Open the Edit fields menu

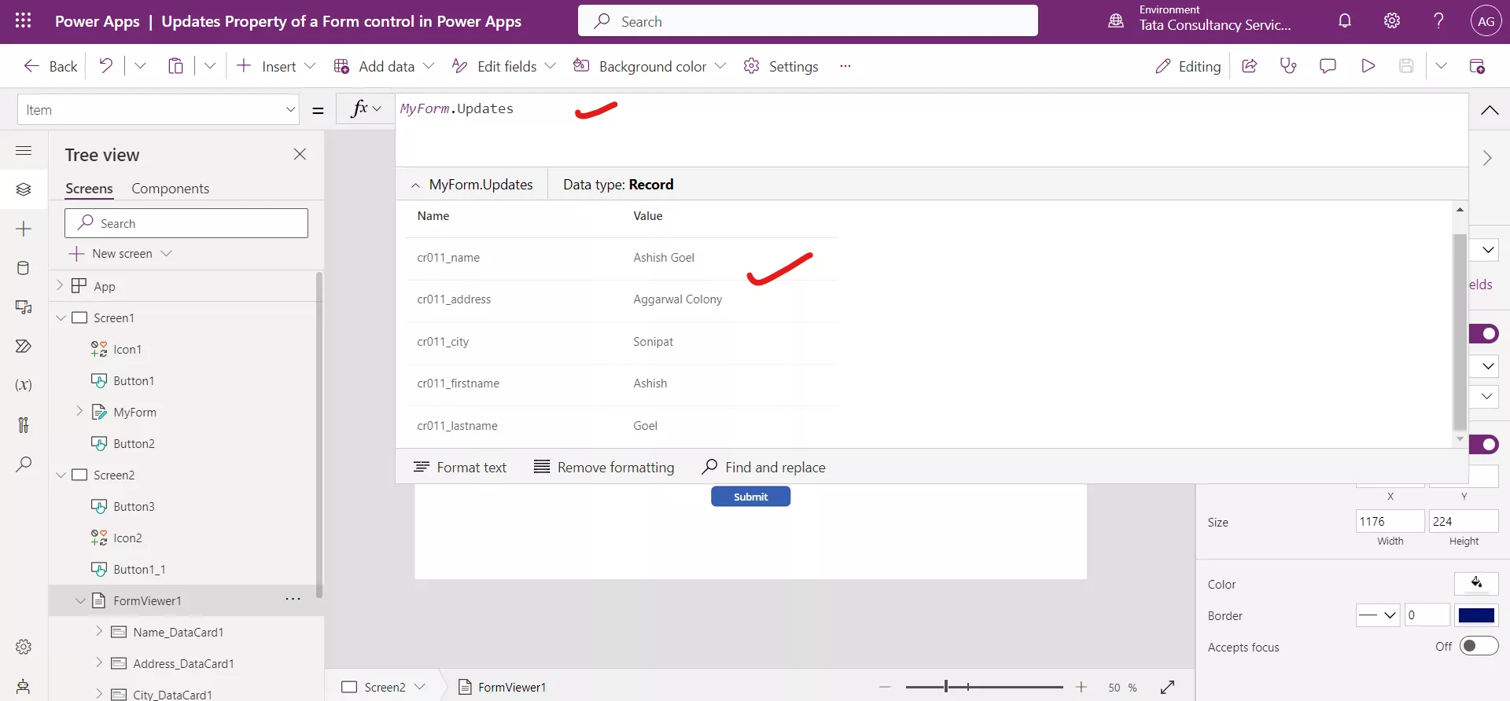tap(503, 66)
